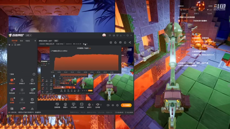Open the purple-badged tool with the 'new' tag

12,91
